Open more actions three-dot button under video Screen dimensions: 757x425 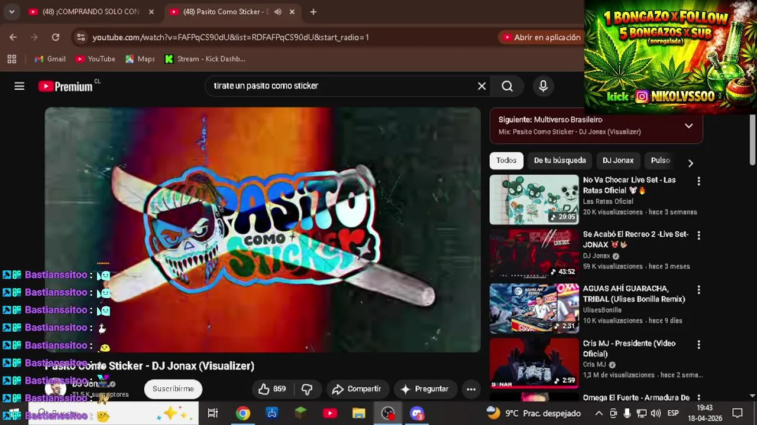tap(471, 389)
